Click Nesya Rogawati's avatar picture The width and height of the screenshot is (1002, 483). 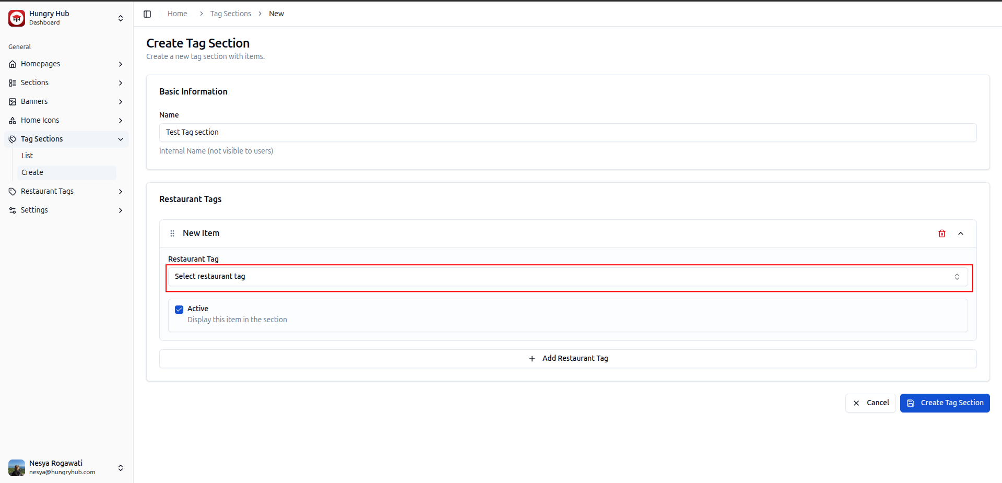pos(17,467)
